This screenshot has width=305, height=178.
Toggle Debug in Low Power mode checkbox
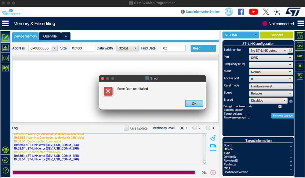(280, 106)
